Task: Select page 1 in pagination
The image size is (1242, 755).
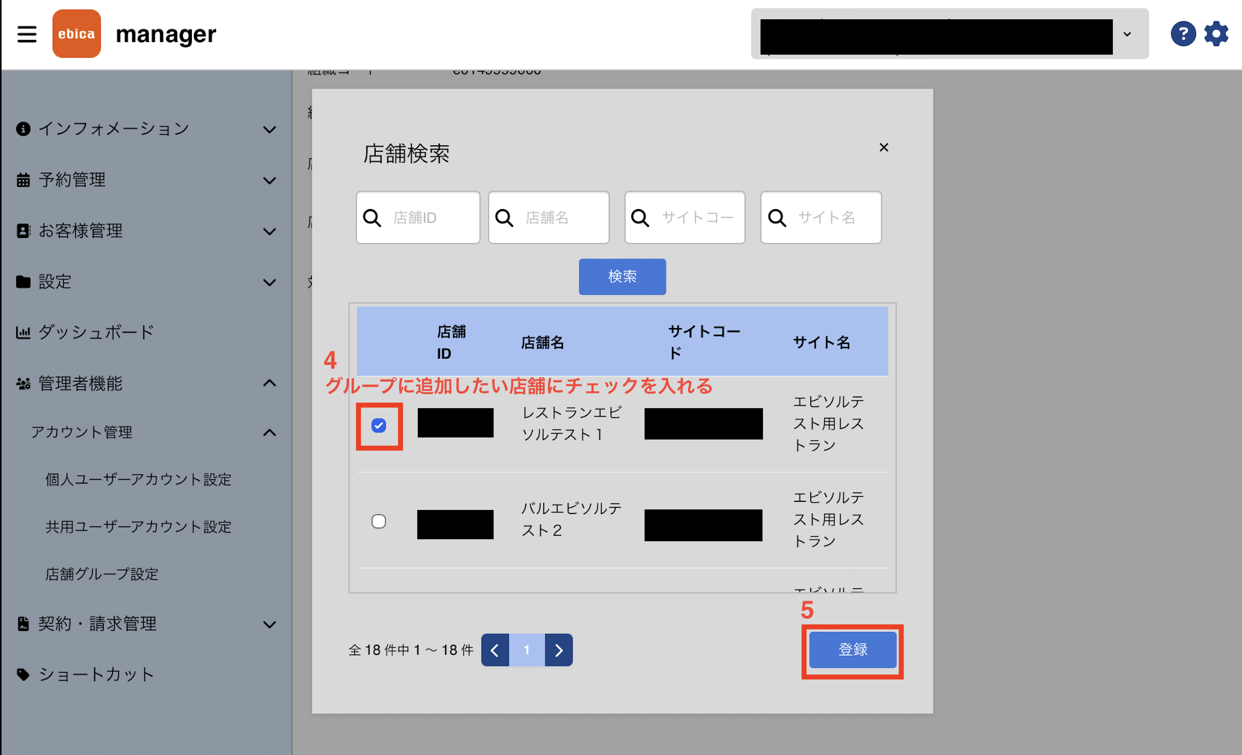Action: 527,650
